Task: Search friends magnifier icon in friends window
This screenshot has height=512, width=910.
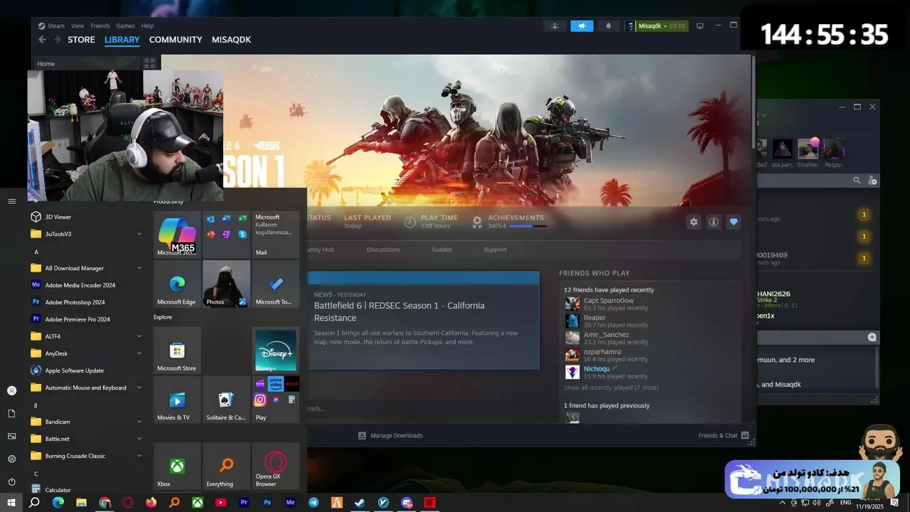Action: click(x=857, y=181)
